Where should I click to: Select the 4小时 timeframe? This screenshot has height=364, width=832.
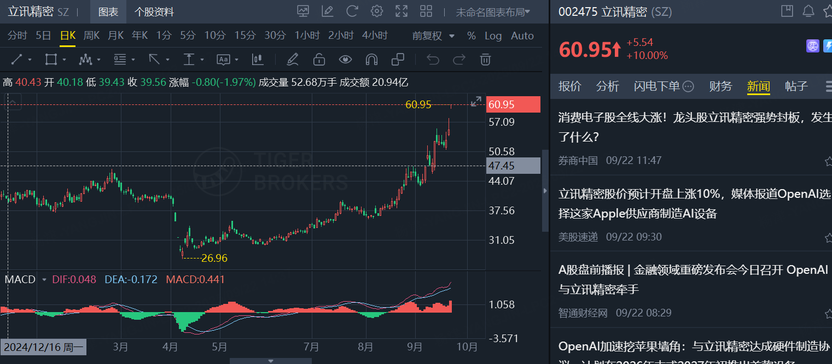(375, 36)
